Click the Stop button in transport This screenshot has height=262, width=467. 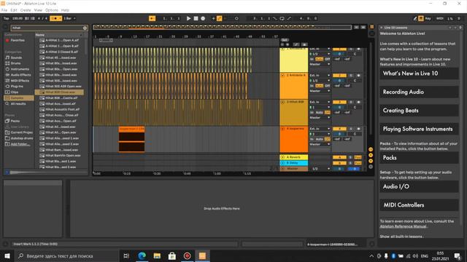(x=196, y=18)
